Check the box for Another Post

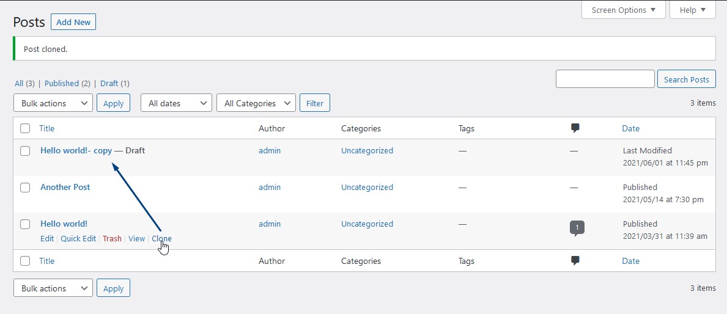pos(25,187)
